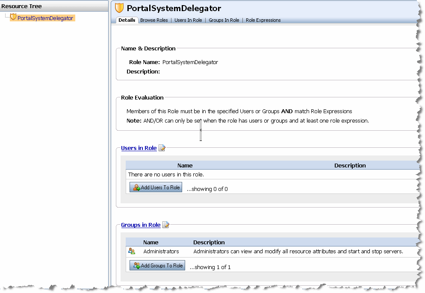The width and height of the screenshot is (425, 293).
Task: Open the edit icon beside Groups in Role heading
Action: click(166, 225)
